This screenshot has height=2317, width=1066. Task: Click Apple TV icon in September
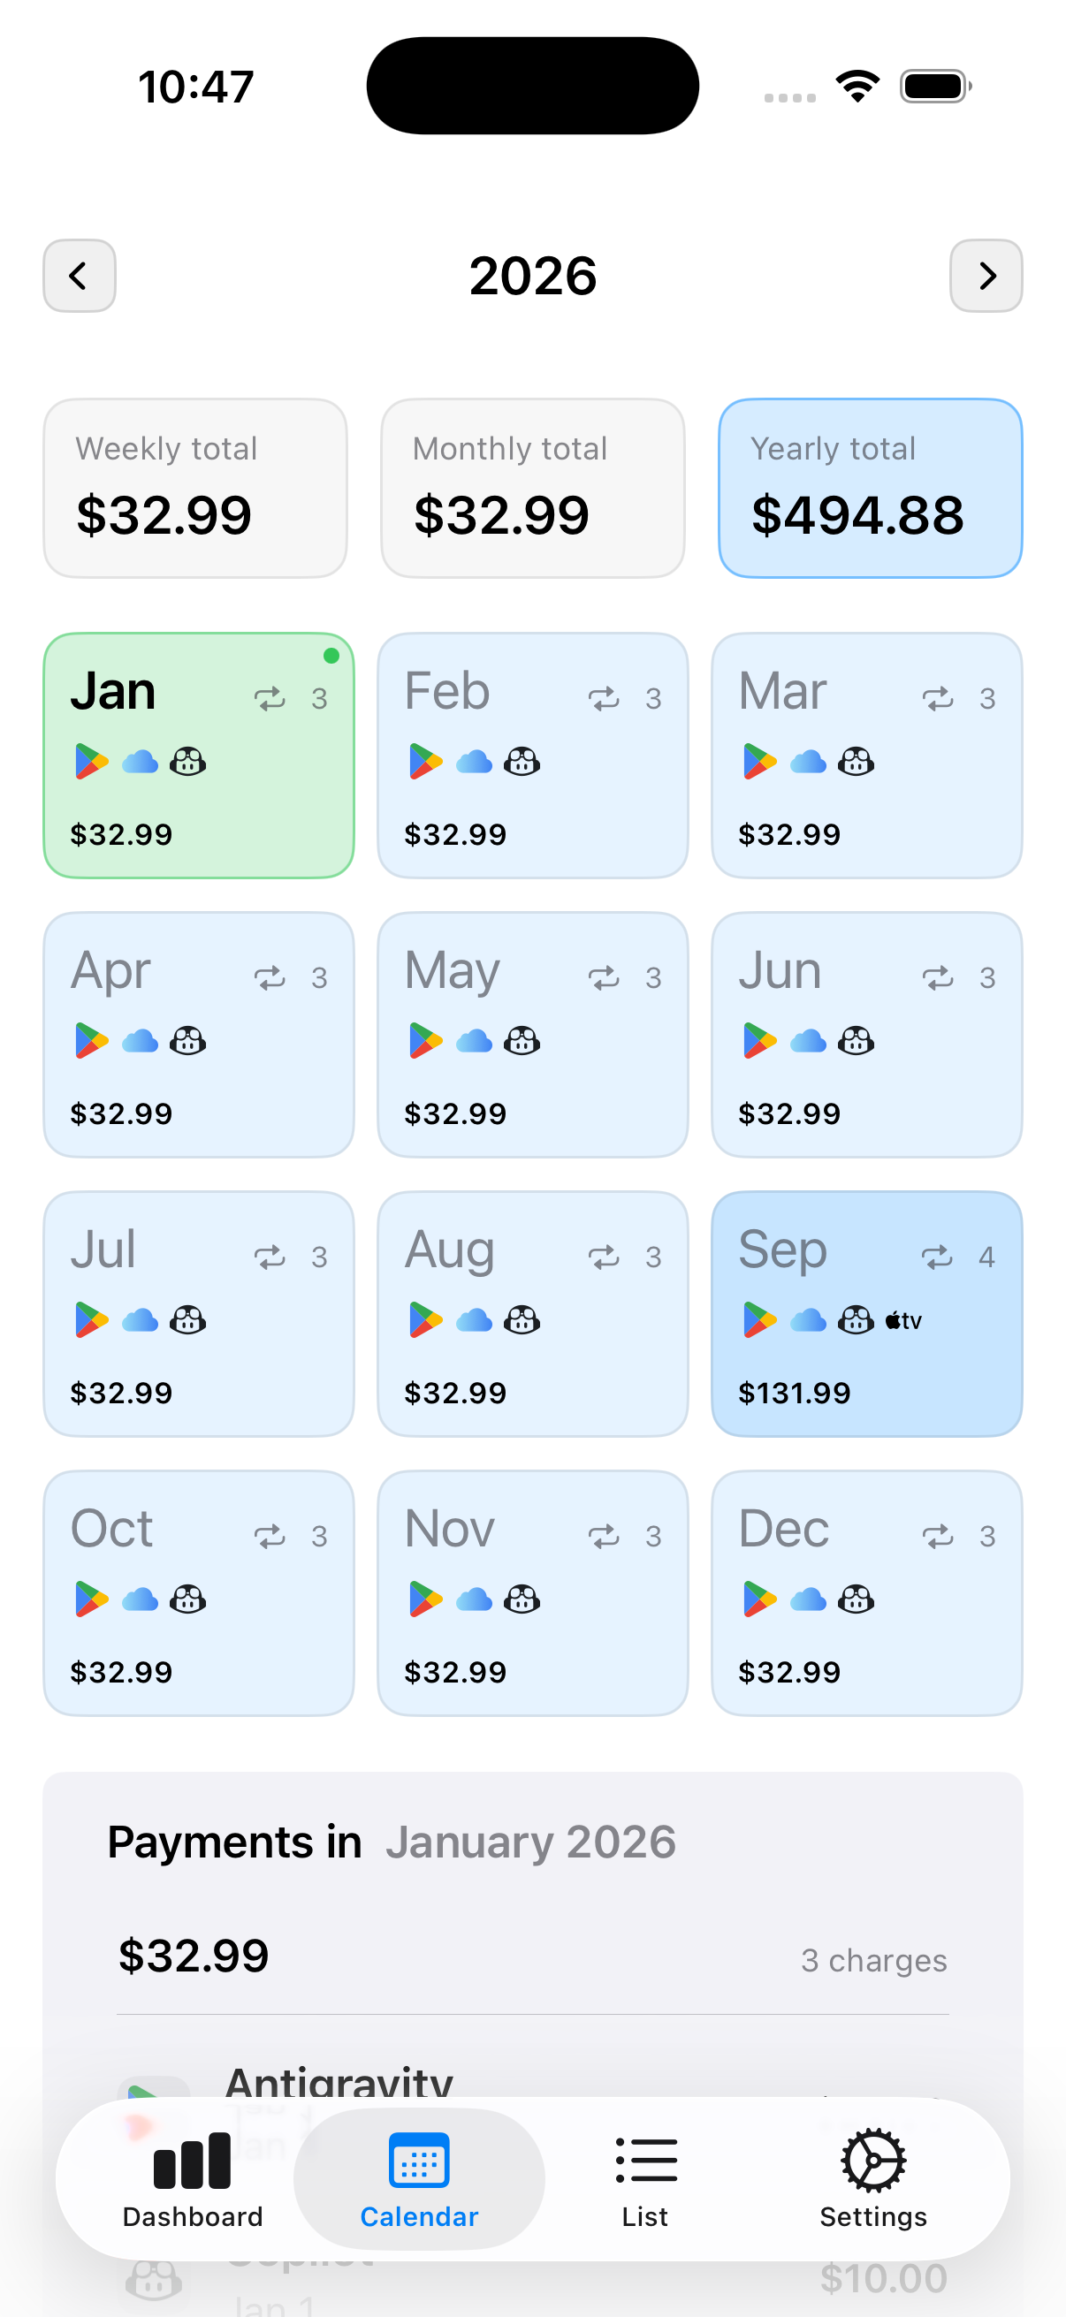tap(903, 1320)
